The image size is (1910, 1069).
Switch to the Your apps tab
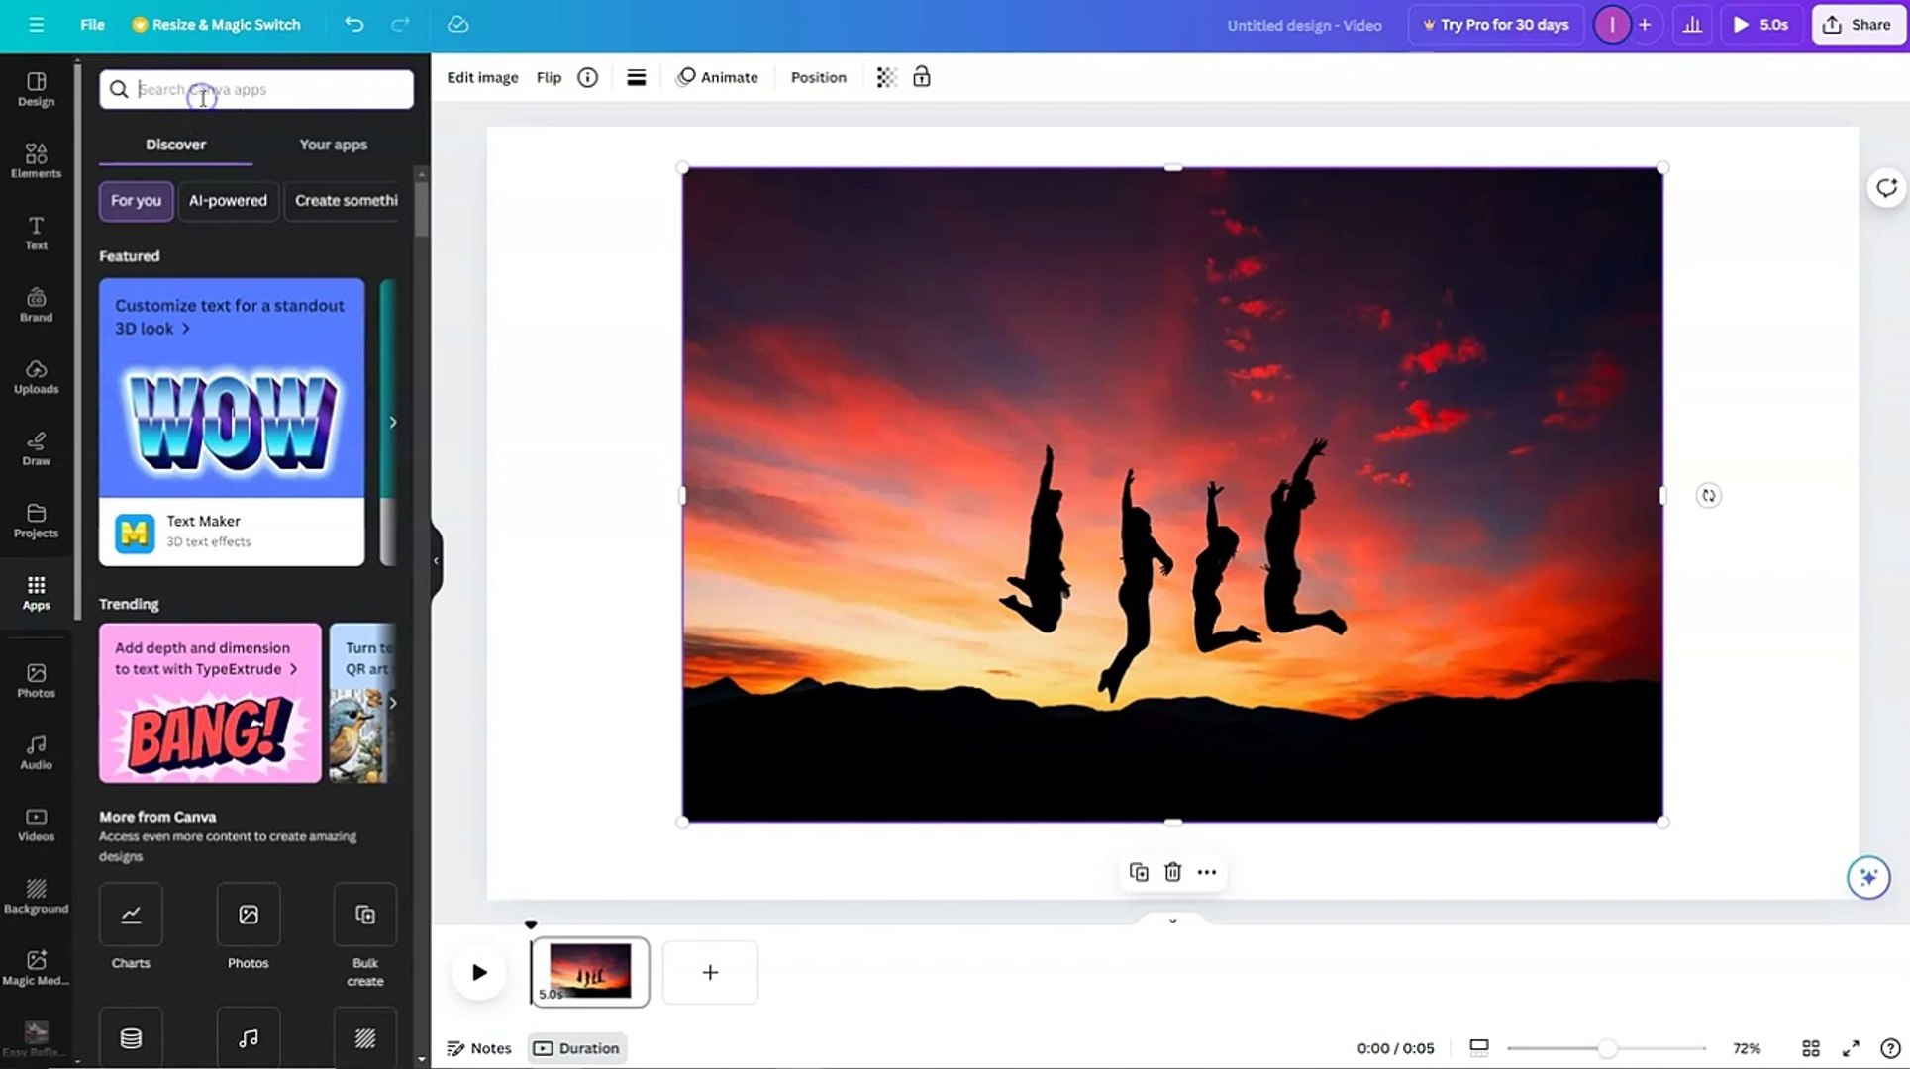(333, 145)
